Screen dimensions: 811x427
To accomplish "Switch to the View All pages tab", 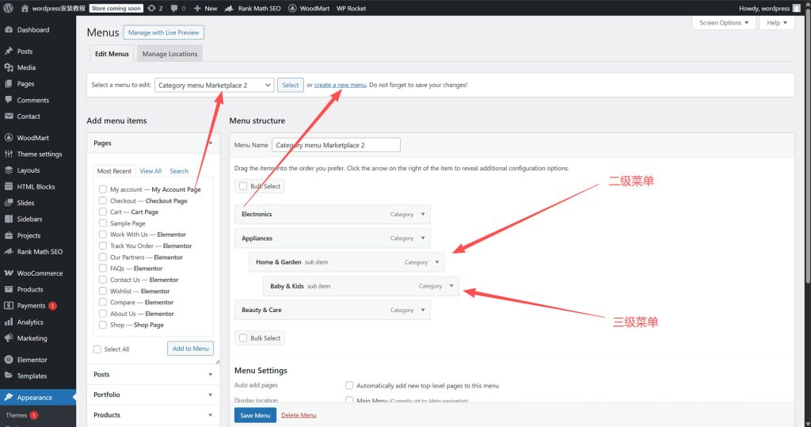I will point(150,171).
